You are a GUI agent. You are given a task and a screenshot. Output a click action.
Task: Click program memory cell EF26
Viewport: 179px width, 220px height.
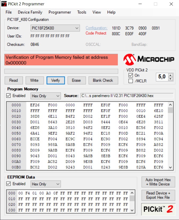tap(35, 105)
